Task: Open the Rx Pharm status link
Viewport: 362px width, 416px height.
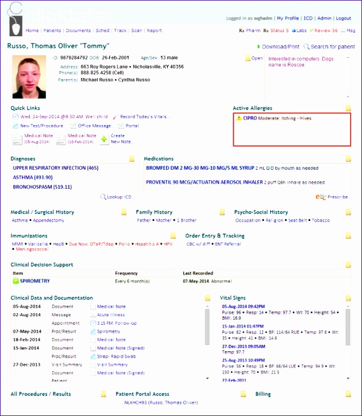Action: [249, 30]
